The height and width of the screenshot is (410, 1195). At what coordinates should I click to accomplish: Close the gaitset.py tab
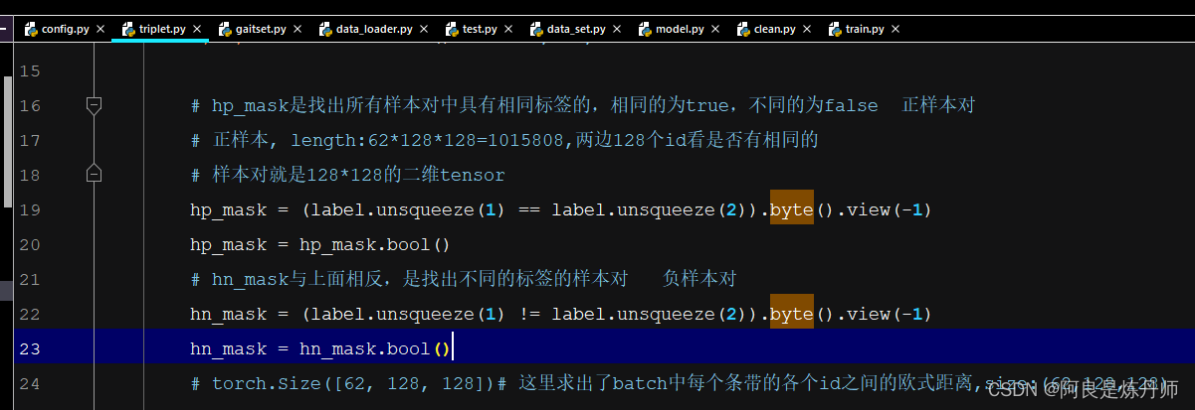[x=297, y=30]
